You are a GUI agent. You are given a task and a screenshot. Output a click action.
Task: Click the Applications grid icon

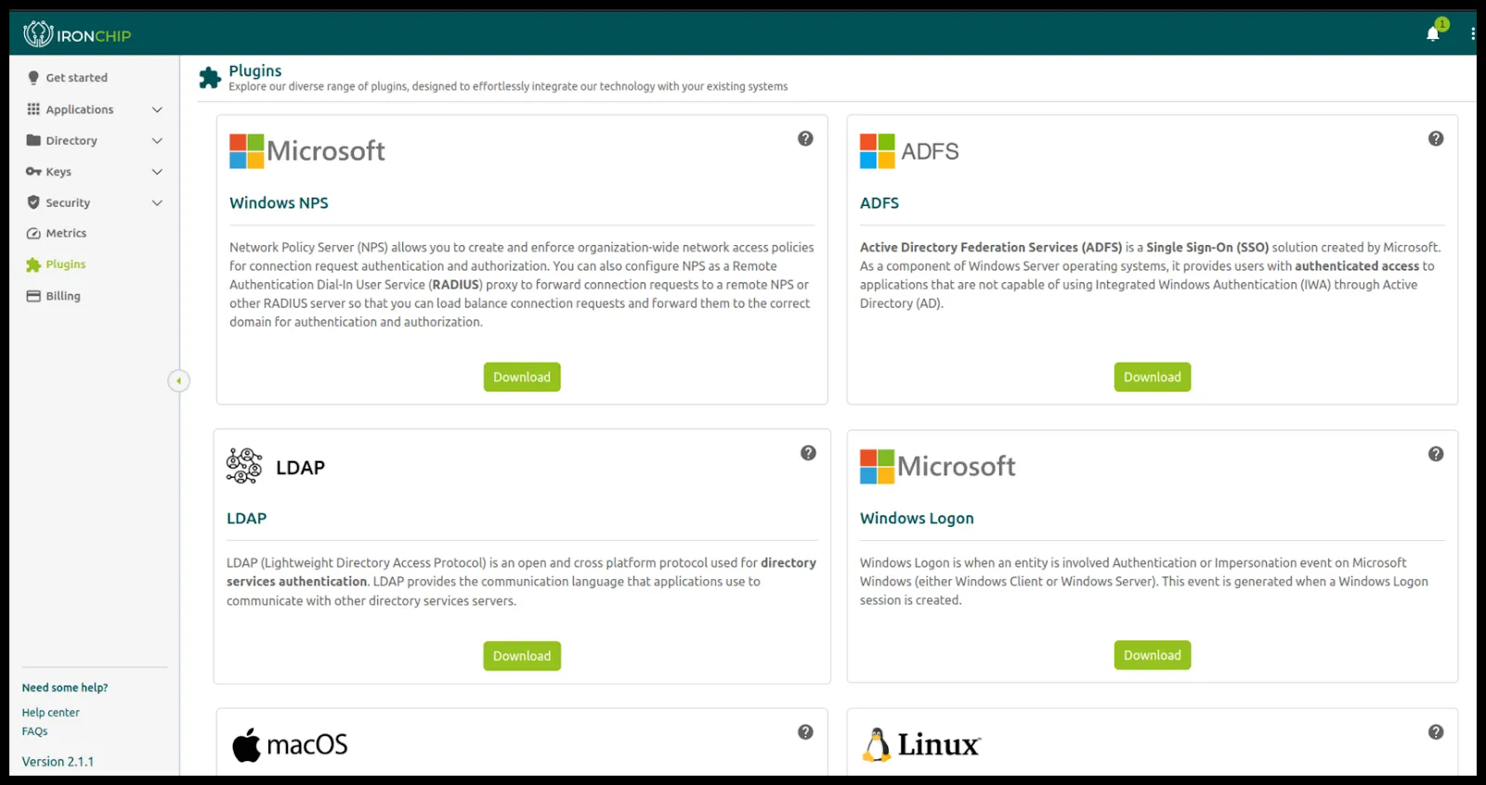(x=33, y=109)
